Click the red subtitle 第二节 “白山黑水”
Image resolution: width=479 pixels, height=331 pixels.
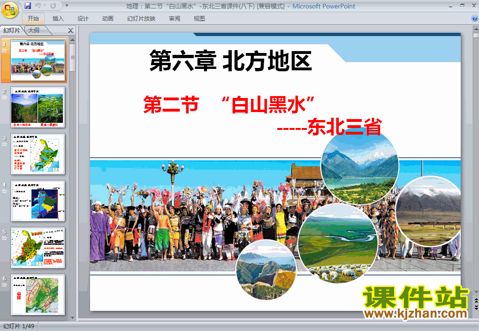pyautogui.click(x=229, y=105)
